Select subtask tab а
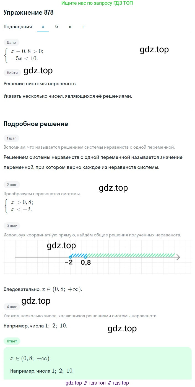Image resolution: width=195 pixels, height=387 pixels. [x=43, y=27]
